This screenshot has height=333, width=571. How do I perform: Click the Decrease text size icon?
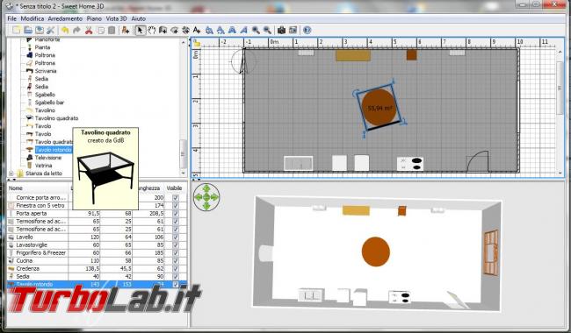(220, 30)
